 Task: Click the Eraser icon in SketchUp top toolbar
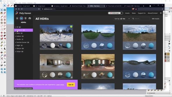tap(8, 6)
